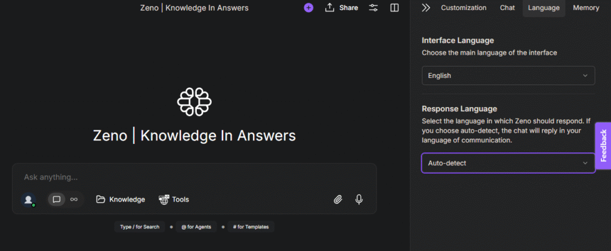Go to the Chat settings tab

[507, 8]
